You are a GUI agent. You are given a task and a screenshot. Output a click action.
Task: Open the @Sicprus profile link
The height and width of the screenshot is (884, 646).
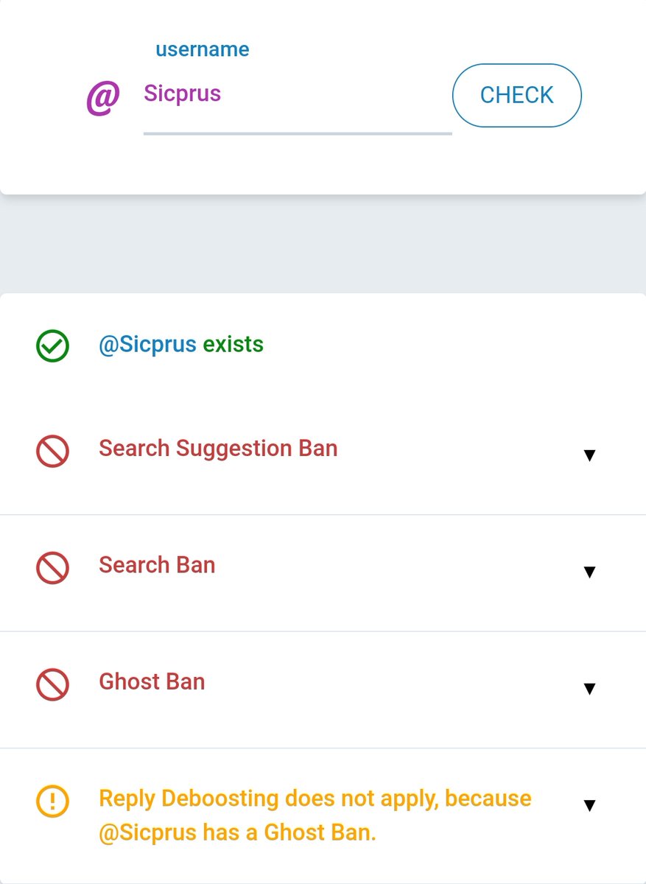[x=147, y=344]
